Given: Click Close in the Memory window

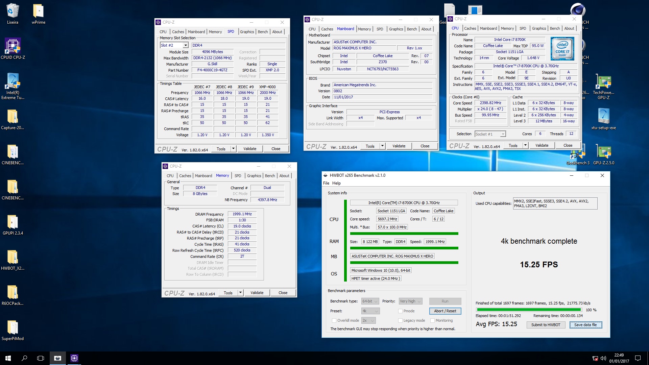Looking at the screenshot, I should [x=283, y=293].
